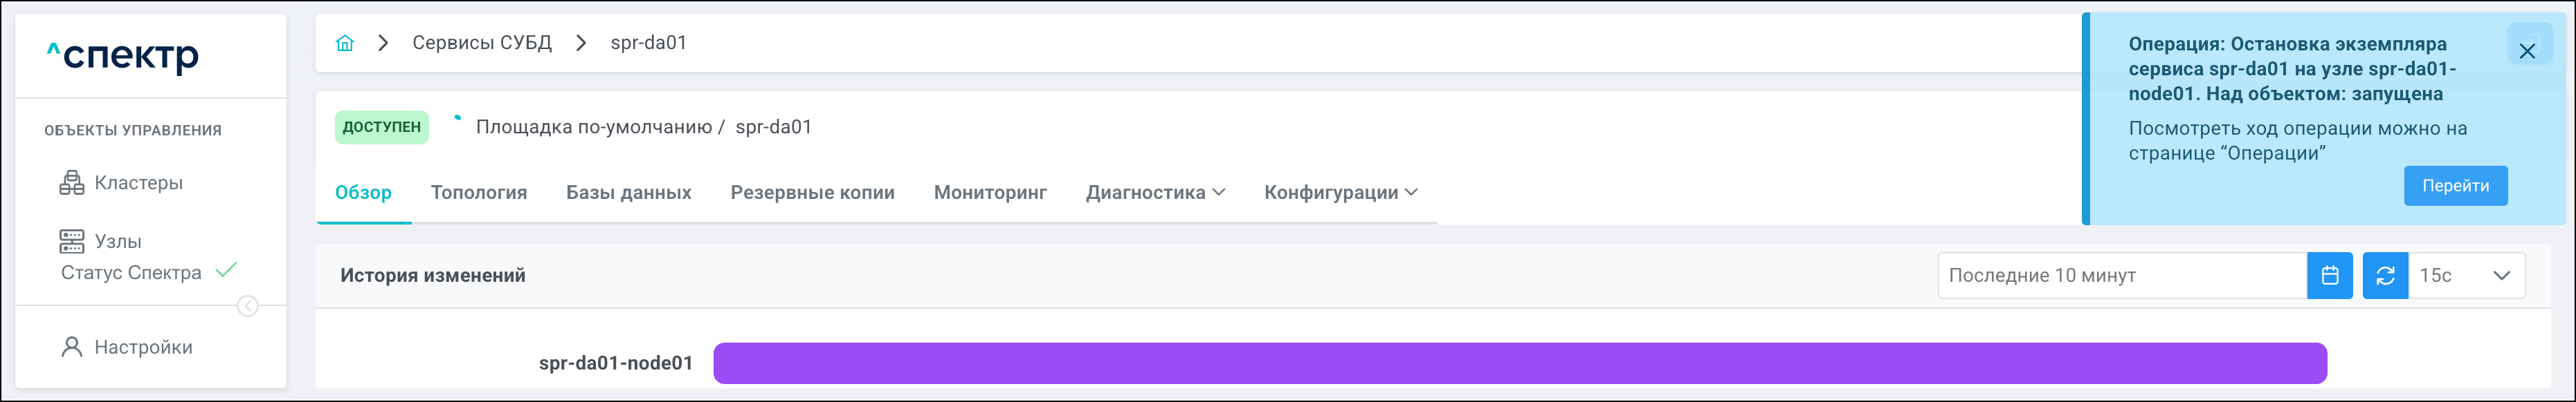Image resolution: width=2576 pixels, height=402 pixels.
Task: Click the Перейти button
Action: 2455,186
